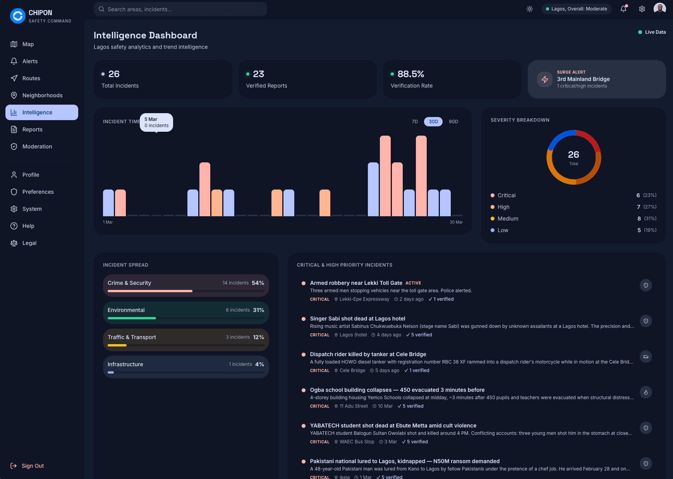The width and height of the screenshot is (673, 479).
Task: Click the Crime & Security progress bar
Action: pos(186,291)
